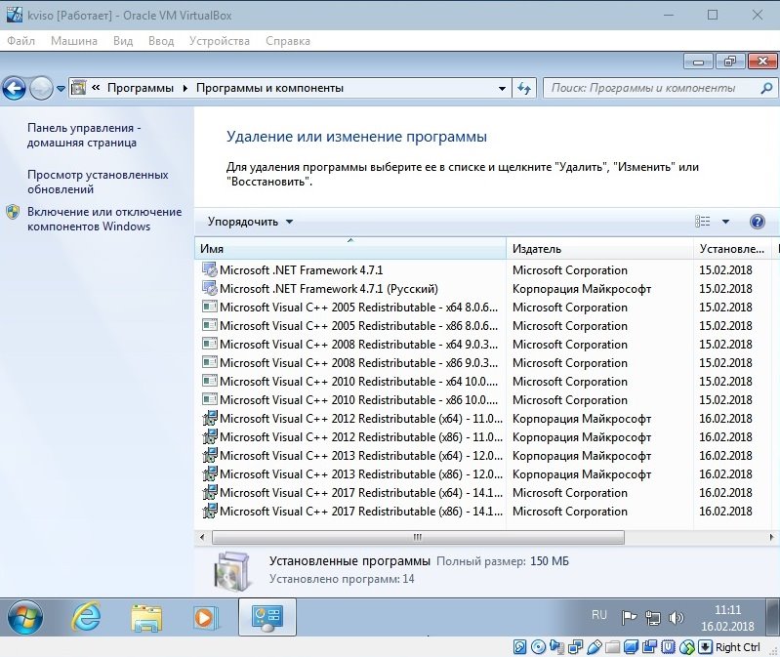Viewport: 780px width, 657px height.
Task: Open Файл menu in VirtualBox
Action: pyautogui.click(x=21, y=41)
